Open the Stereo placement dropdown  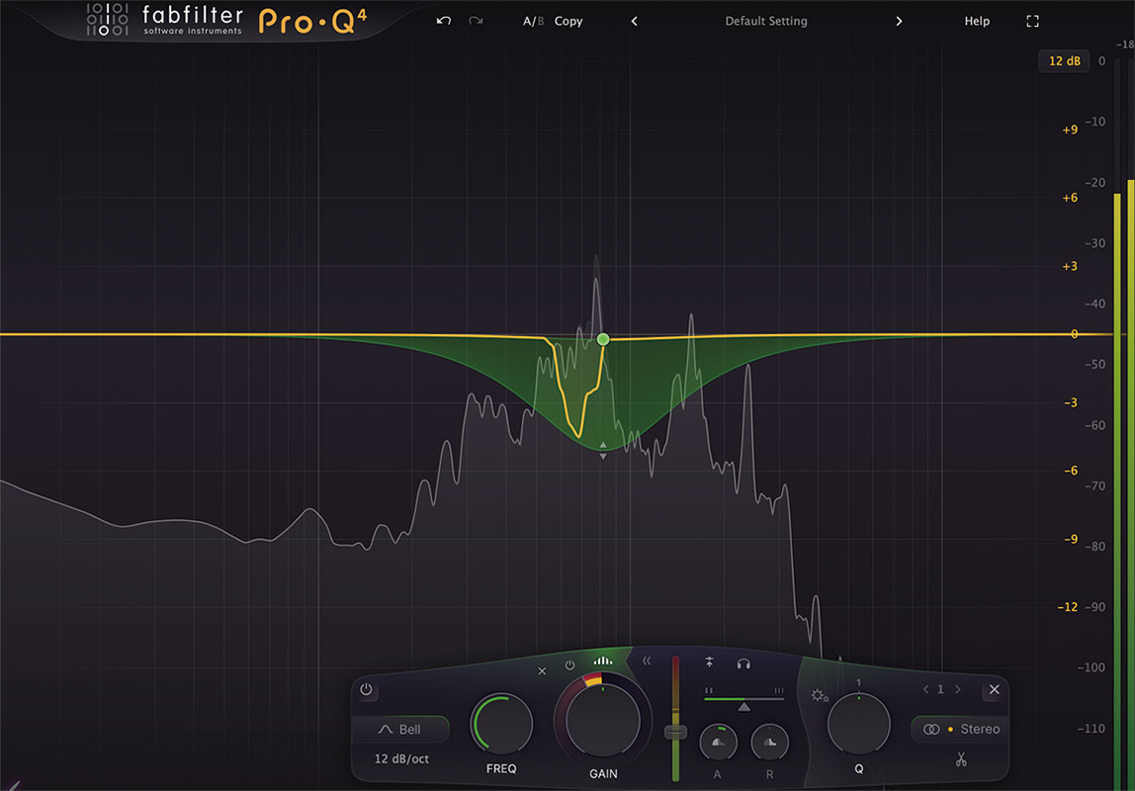pyautogui.click(x=961, y=729)
